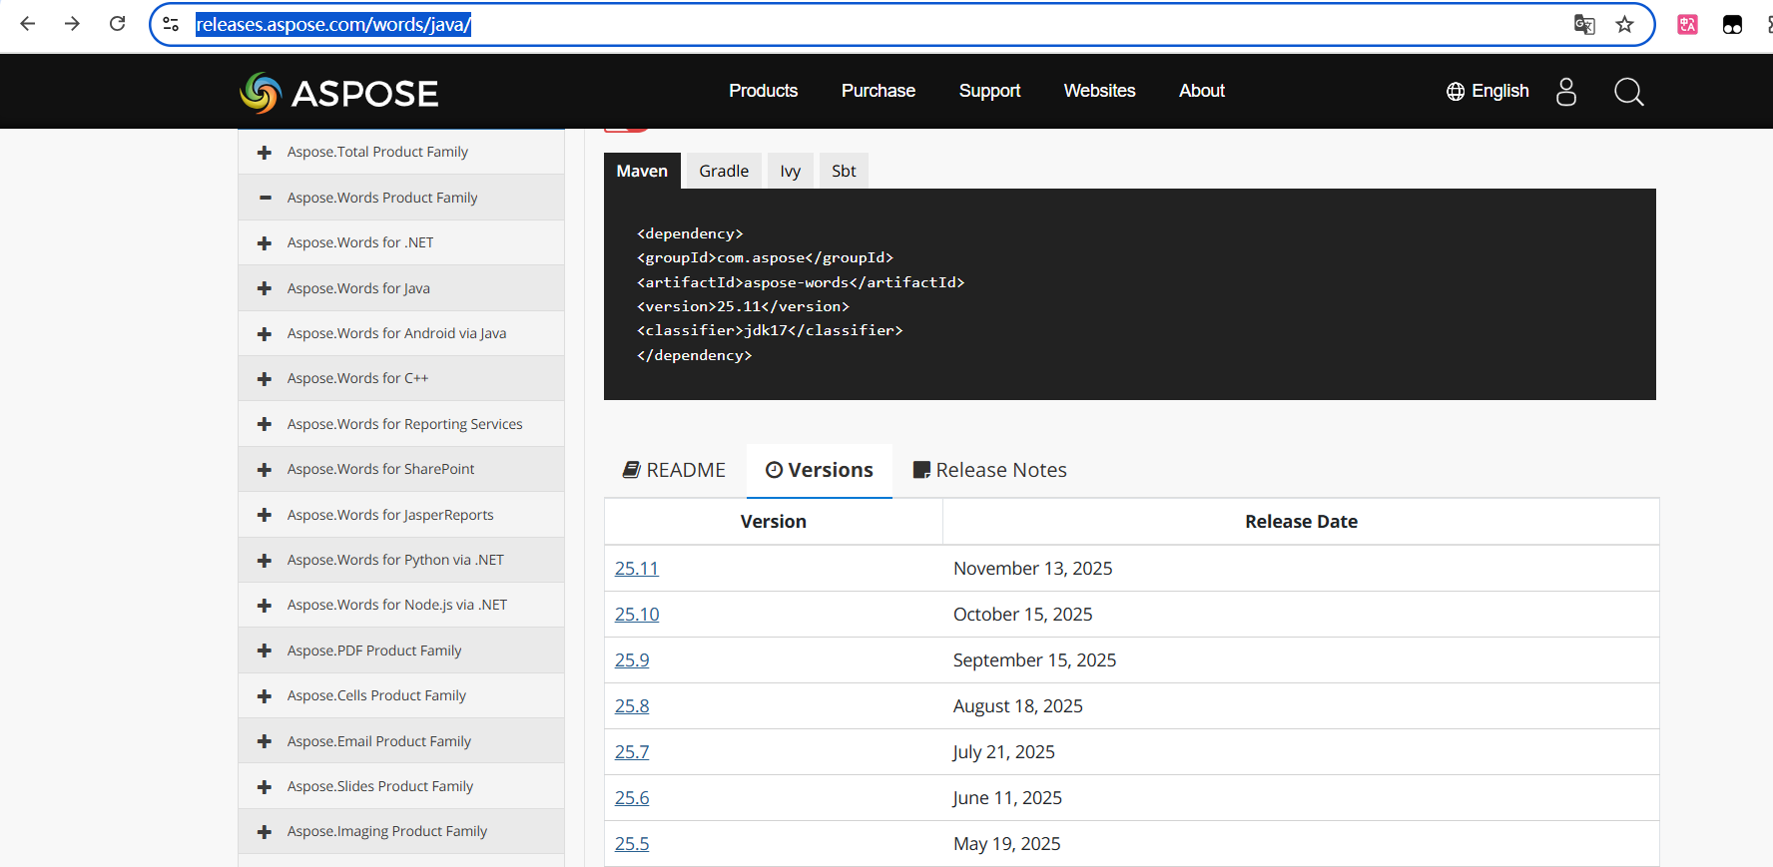Open site information icon in address bar
1773x867 pixels.
pyautogui.click(x=171, y=24)
